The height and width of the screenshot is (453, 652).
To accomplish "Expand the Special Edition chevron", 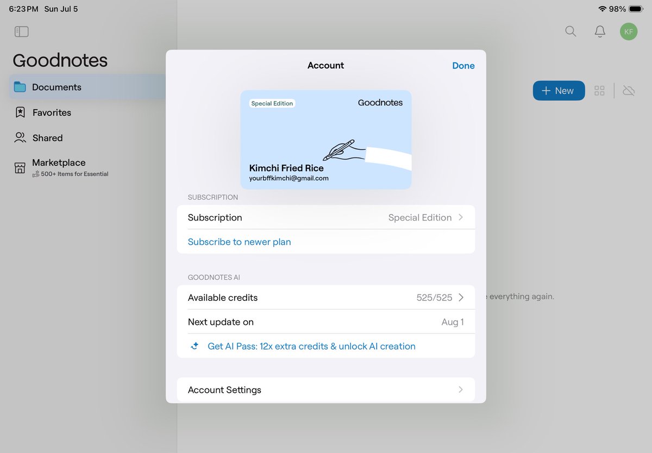I will 461,217.
